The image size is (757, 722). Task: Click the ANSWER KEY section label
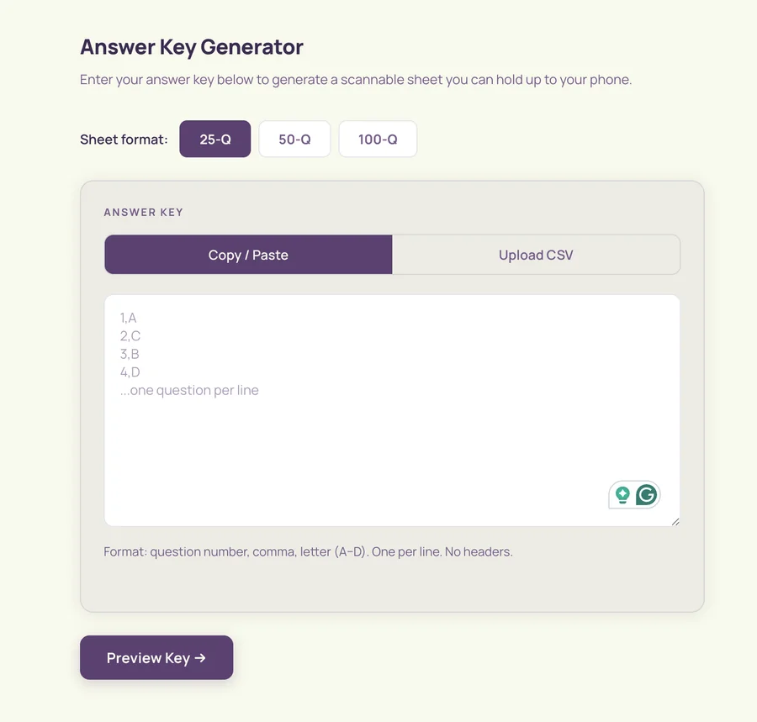pos(143,212)
